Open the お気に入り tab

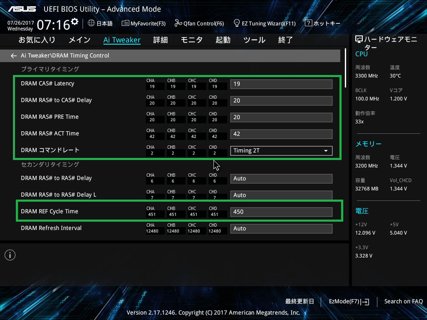click(x=37, y=40)
